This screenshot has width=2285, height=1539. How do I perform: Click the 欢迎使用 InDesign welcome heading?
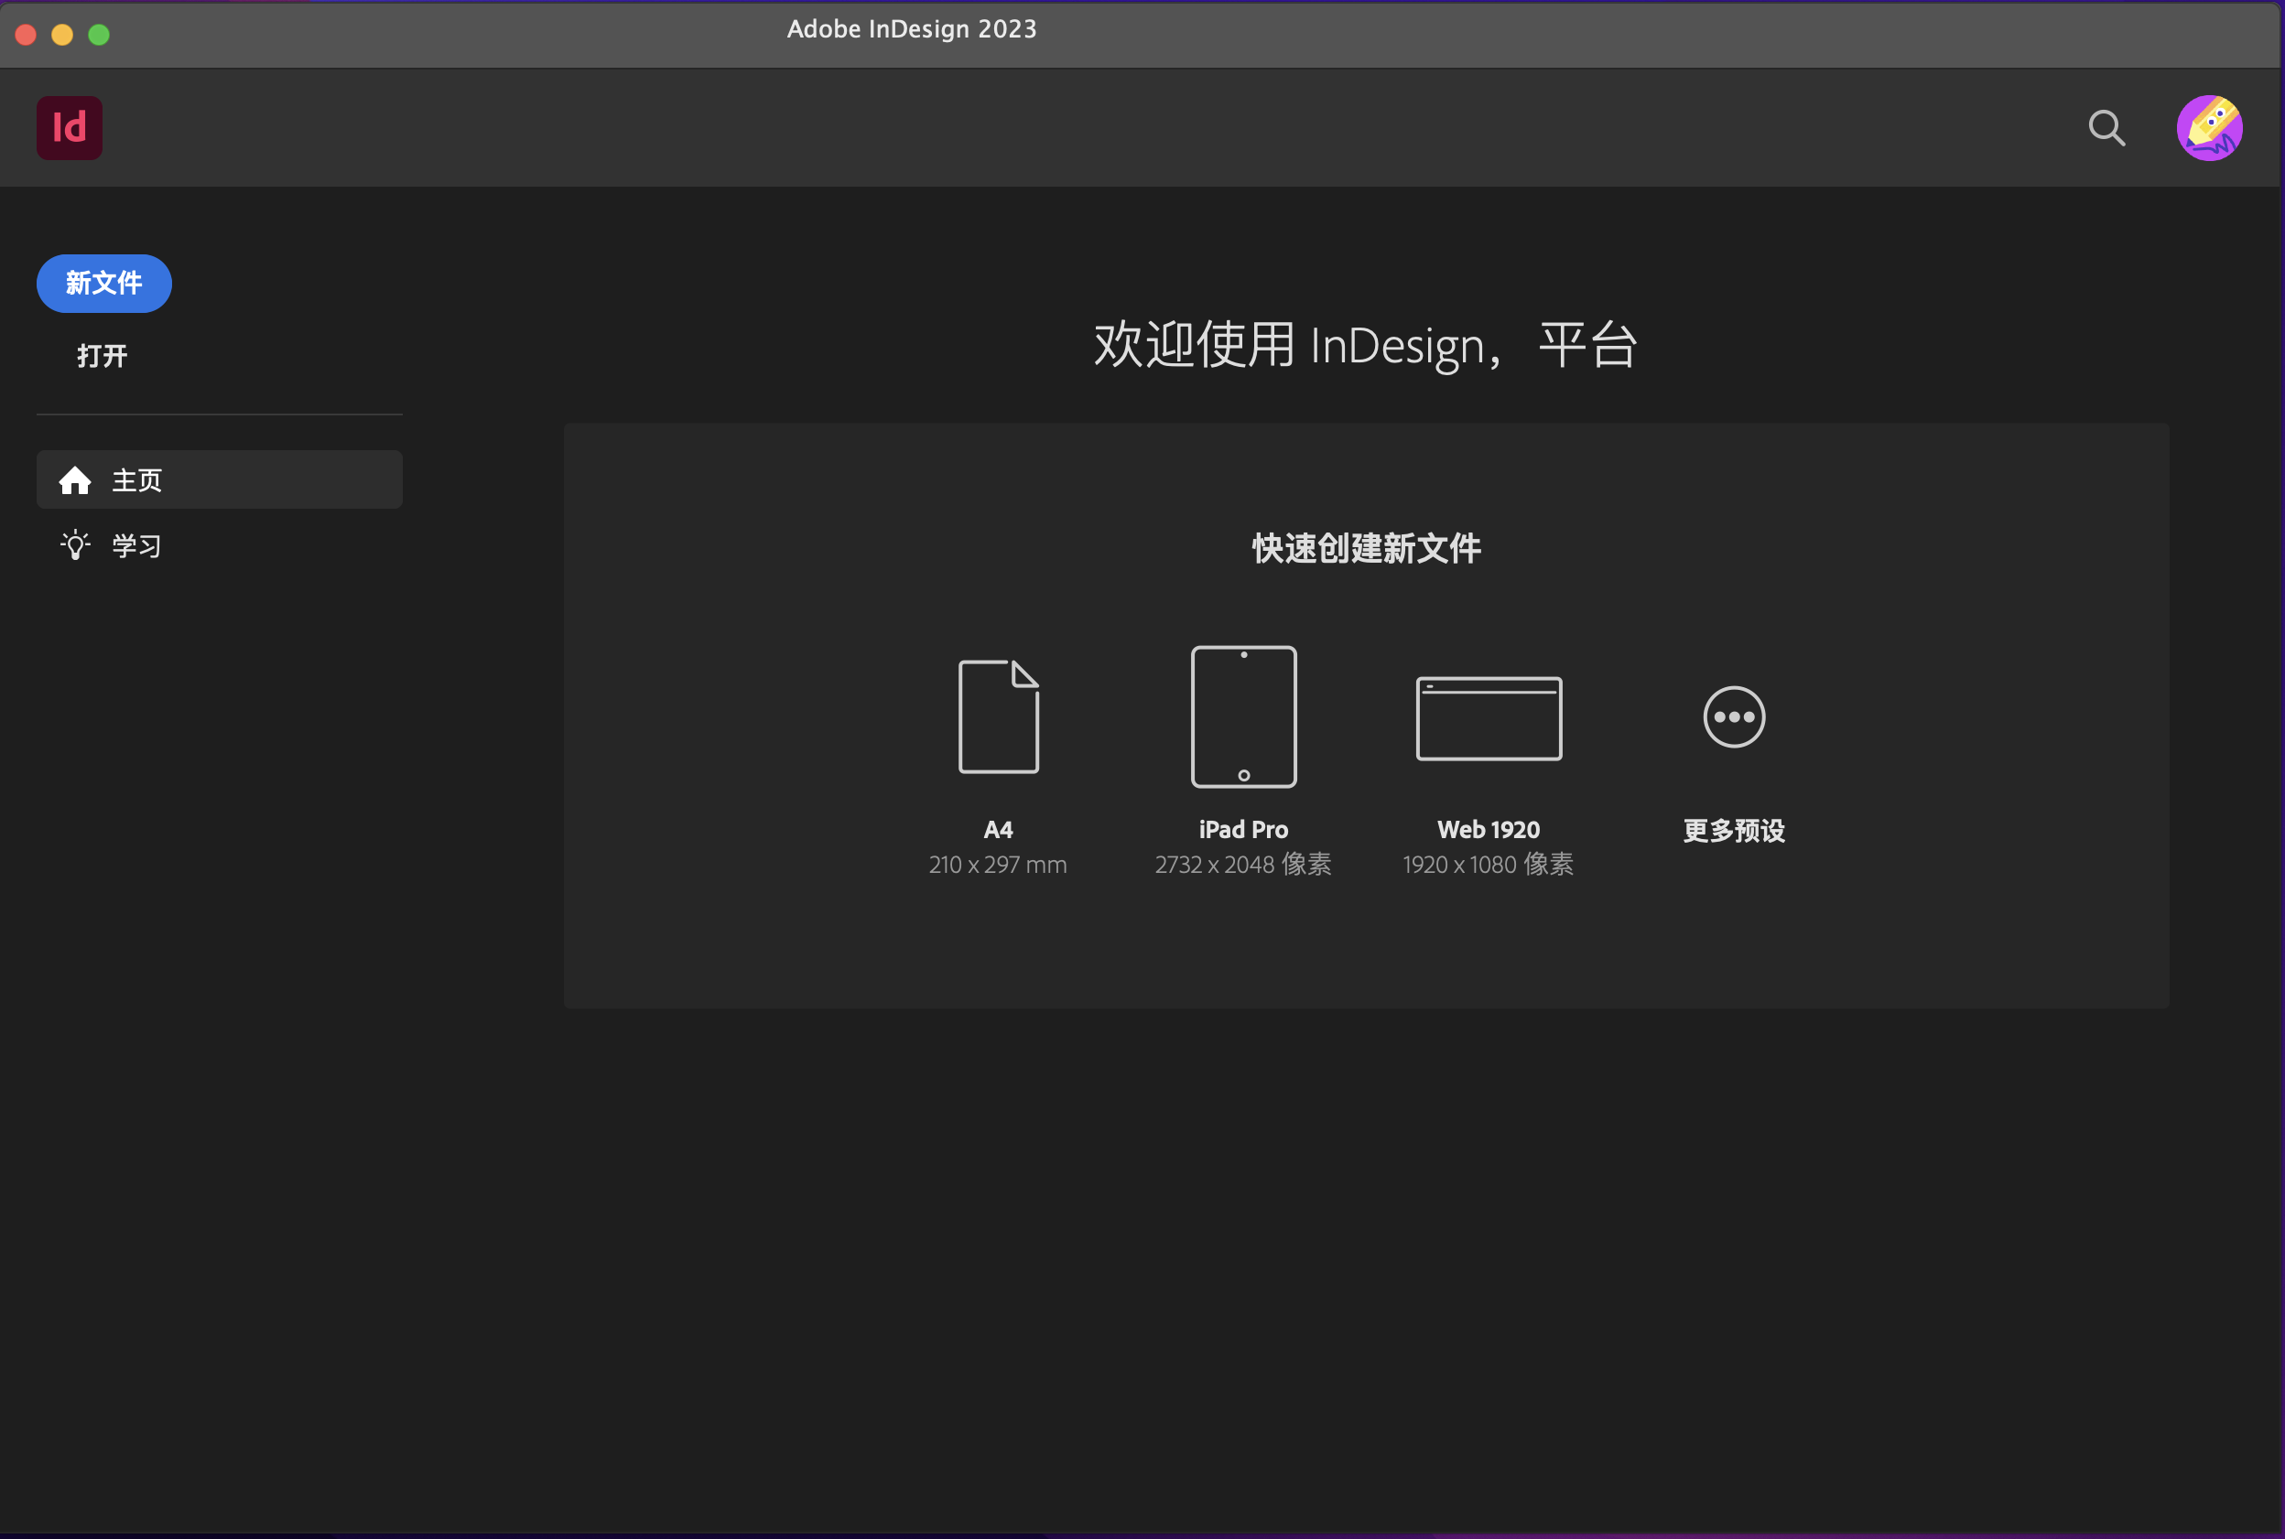click(x=1363, y=345)
